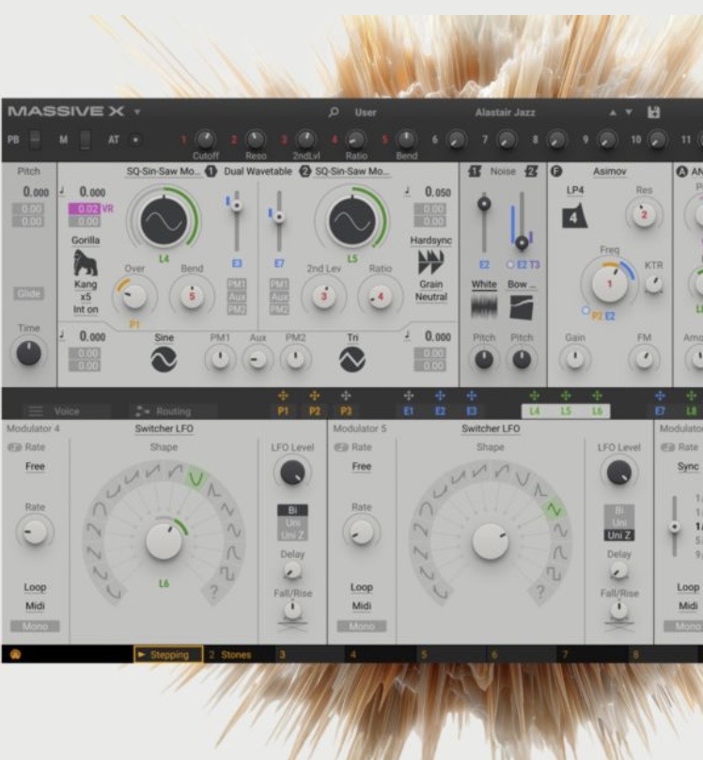Select the L4 modulator tab
The height and width of the screenshot is (760, 703).
pos(534,411)
